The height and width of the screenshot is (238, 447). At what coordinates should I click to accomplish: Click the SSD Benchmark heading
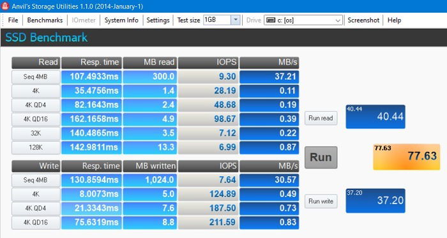click(x=47, y=38)
